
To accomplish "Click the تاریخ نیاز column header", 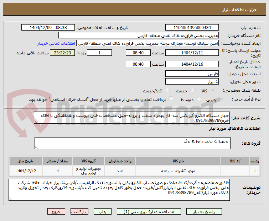I will point(26,161).
